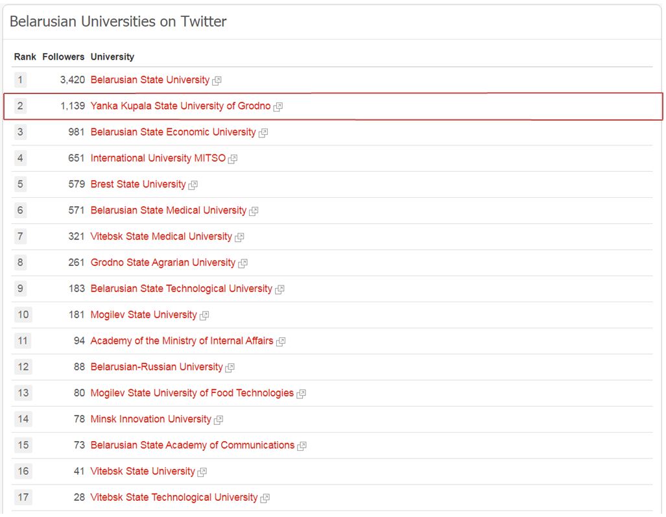This screenshot has width=666, height=517.
Task: Click external link icon next to Brest State University
Action: [193, 186]
